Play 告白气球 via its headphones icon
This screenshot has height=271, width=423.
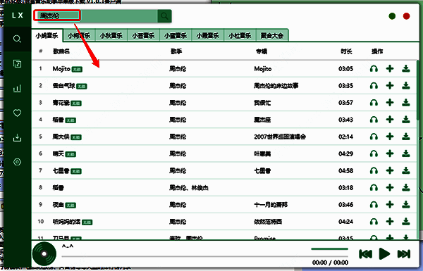click(x=374, y=86)
